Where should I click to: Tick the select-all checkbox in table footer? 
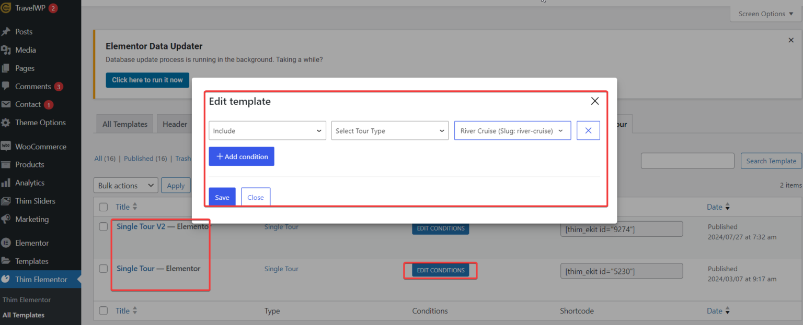(104, 311)
